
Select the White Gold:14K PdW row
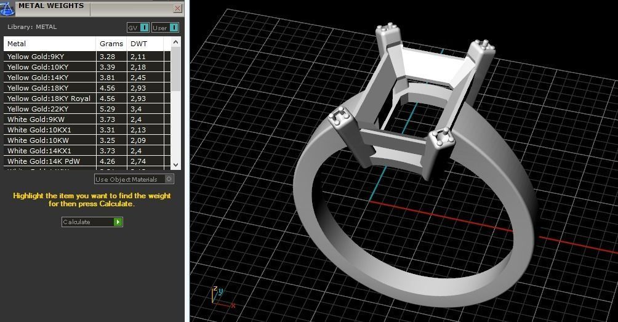coord(87,161)
